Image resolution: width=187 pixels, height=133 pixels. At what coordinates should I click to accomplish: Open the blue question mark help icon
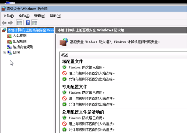tap(28, 22)
